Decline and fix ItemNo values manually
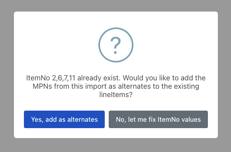This screenshot has width=231, height=152. click(158, 119)
